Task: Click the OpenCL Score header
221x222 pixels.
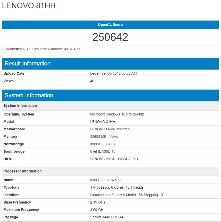Action: click(x=110, y=25)
